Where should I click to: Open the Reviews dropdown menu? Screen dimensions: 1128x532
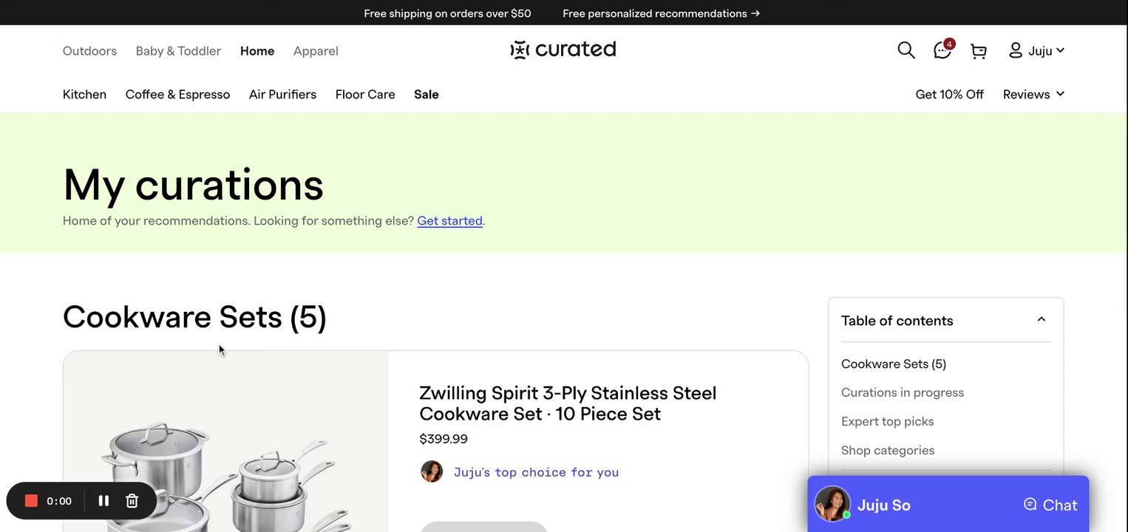[x=1033, y=94]
